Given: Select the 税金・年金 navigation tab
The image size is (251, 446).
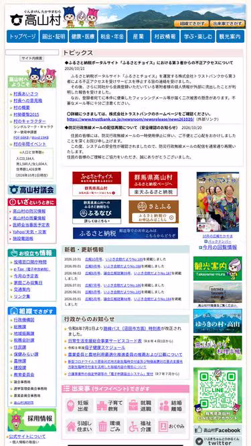Looking at the screenshot, I should [x=112, y=36].
